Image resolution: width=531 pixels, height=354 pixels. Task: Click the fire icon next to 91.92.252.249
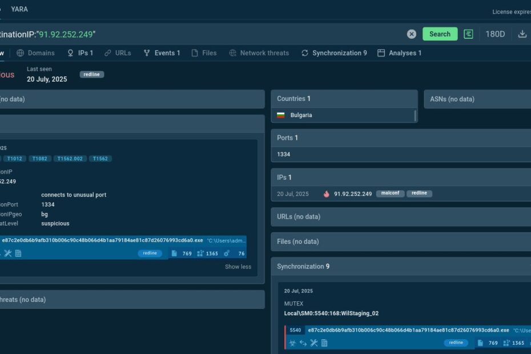pyautogui.click(x=327, y=194)
